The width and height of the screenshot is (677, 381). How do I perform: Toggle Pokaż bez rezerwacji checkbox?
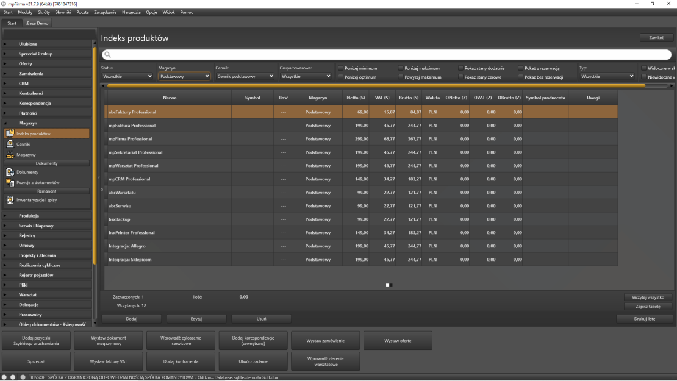pyautogui.click(x=521, y=77)
